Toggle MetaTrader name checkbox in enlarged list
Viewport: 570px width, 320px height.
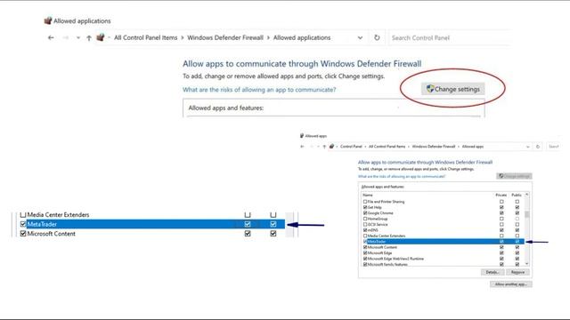pos(23,224)
